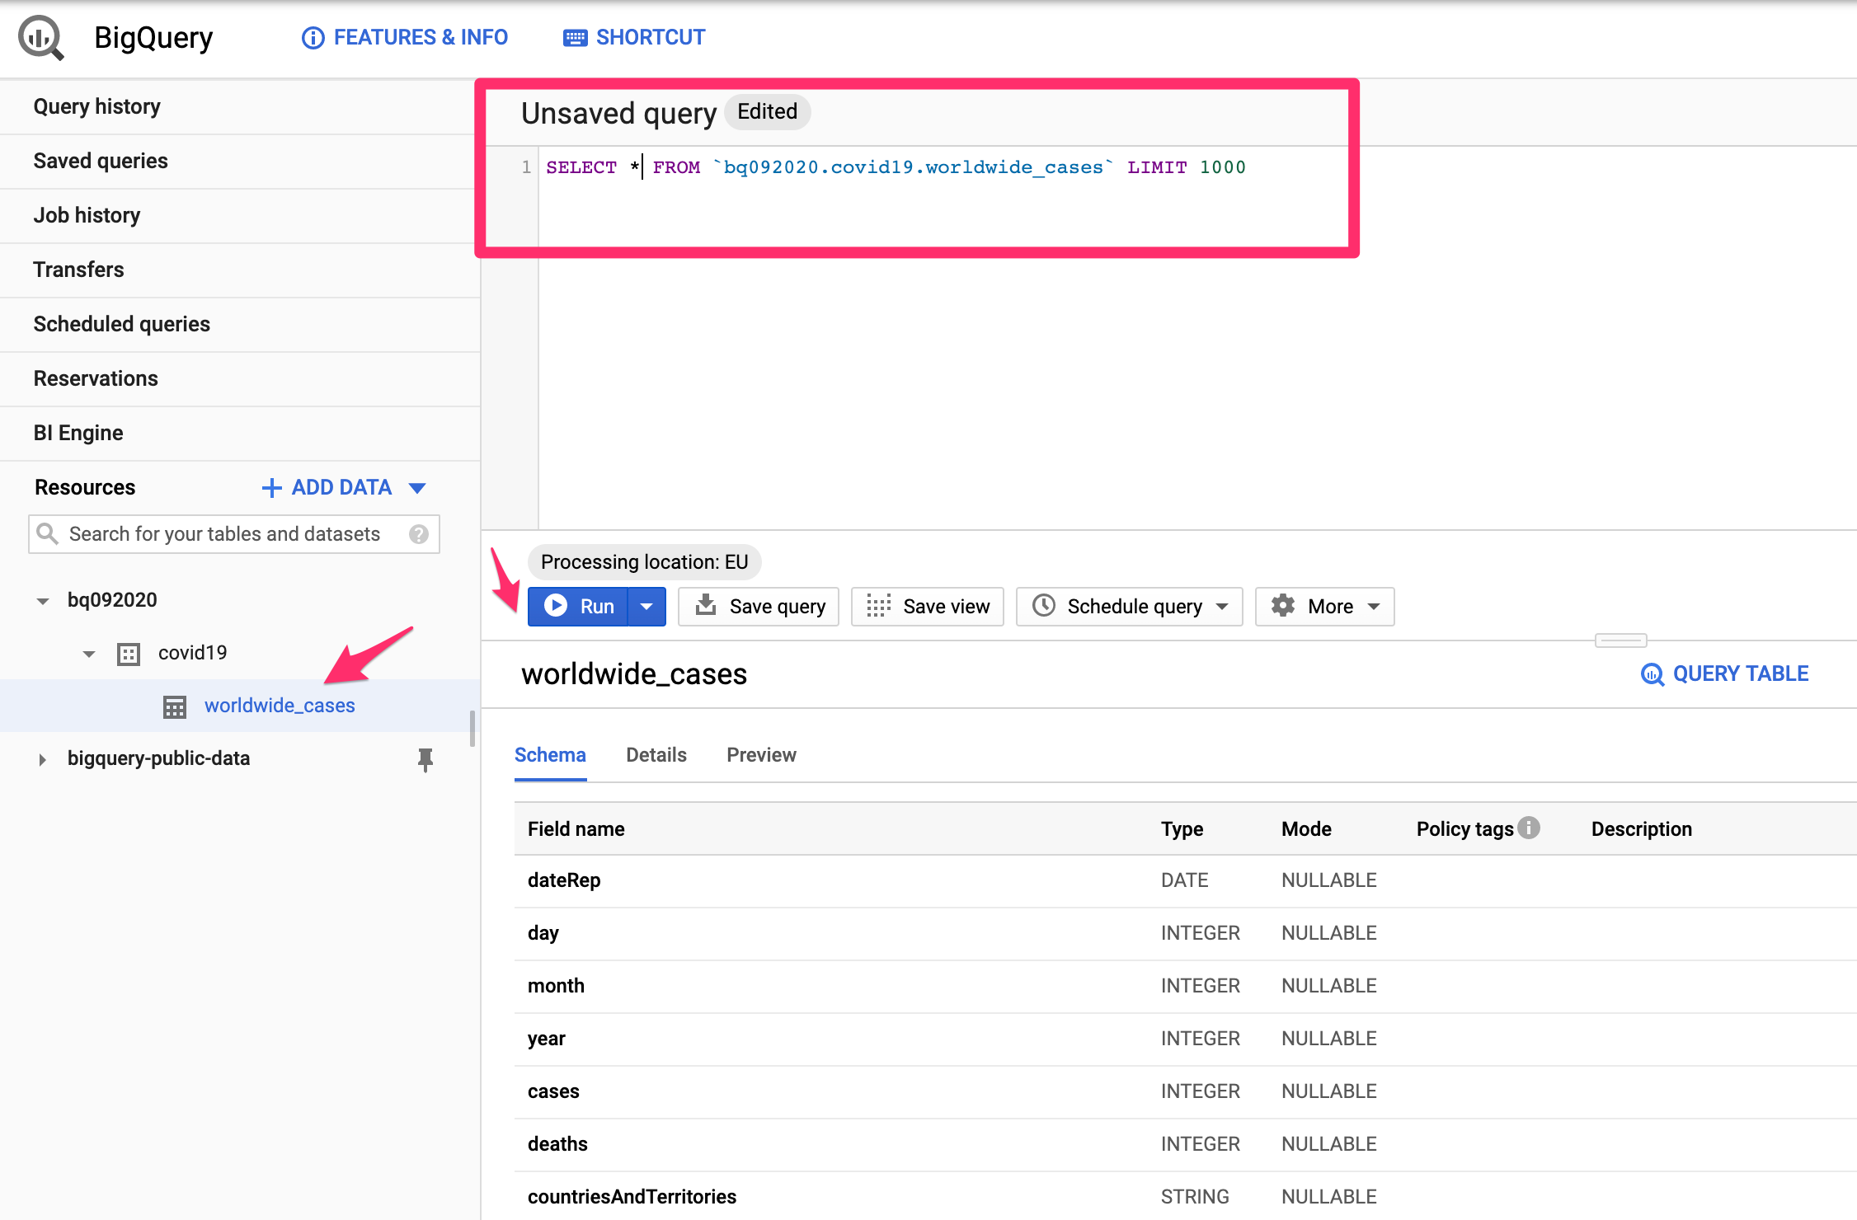Image resolution: width=1857 pixels, height=1220 pixels.
Task: Click the Features & Info circle icon
Action: 313,38
